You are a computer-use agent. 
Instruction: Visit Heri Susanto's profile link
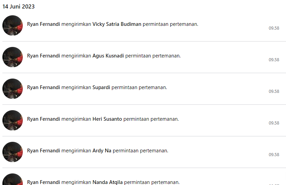coord(107,119)
